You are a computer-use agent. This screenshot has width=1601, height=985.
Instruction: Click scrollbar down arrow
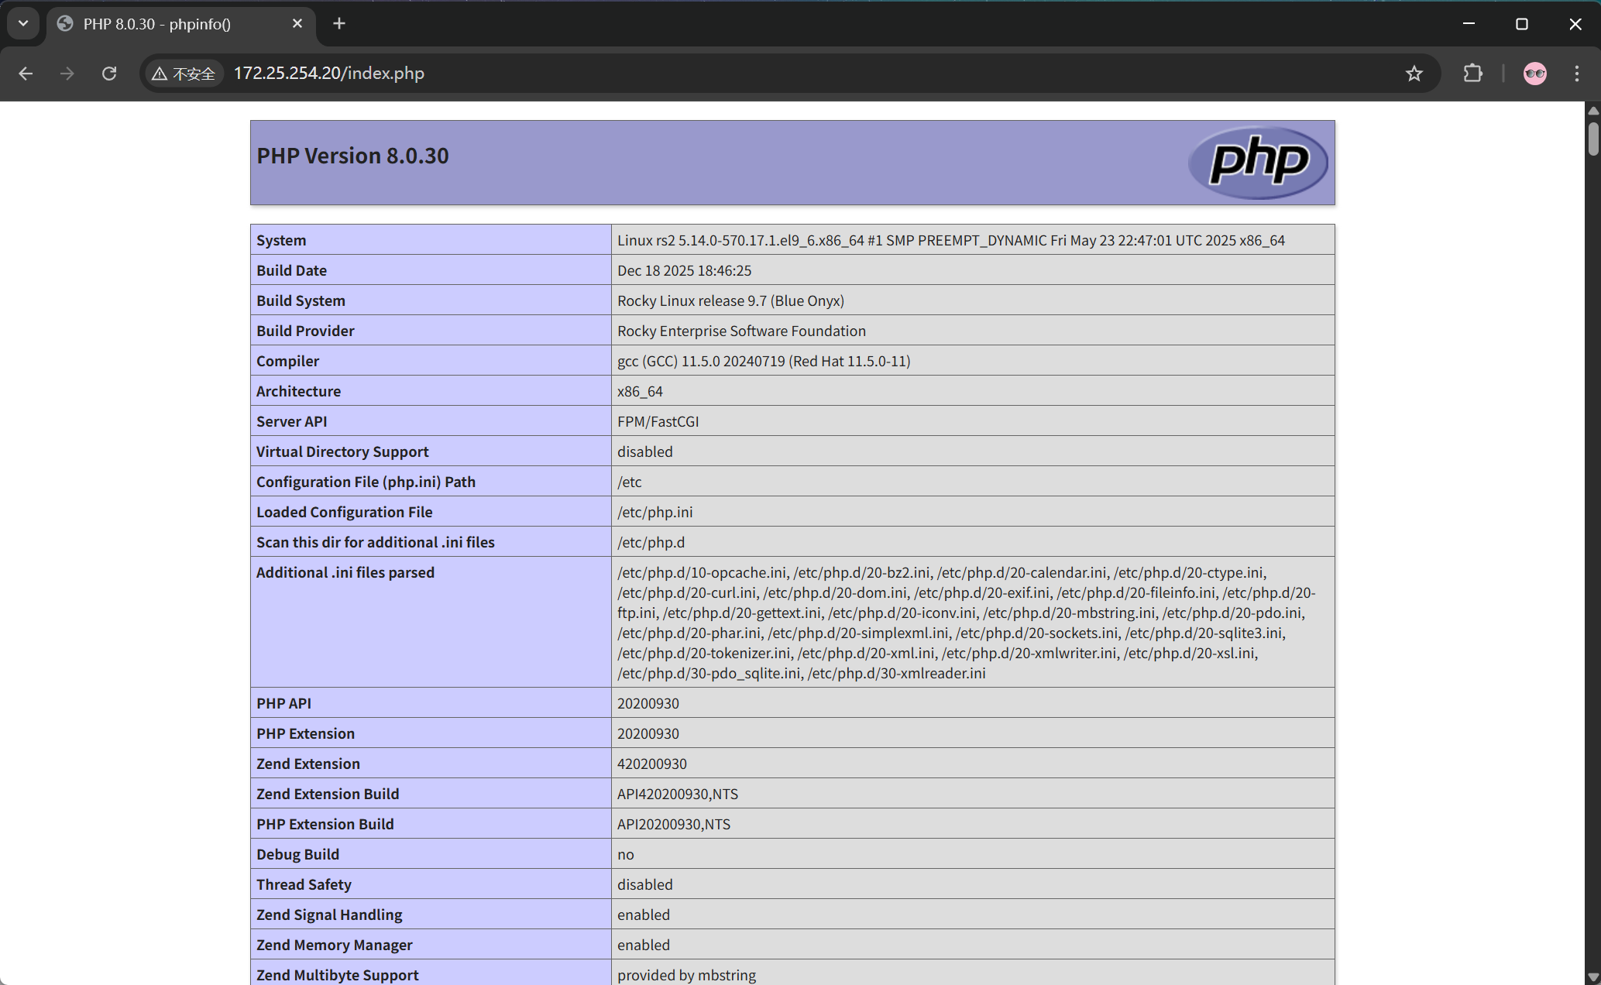[1592, 977]
